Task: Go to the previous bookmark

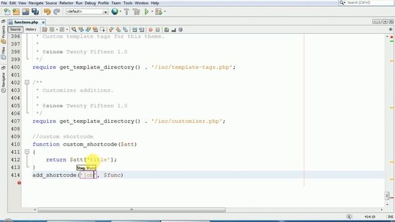Action: point(111,30)
